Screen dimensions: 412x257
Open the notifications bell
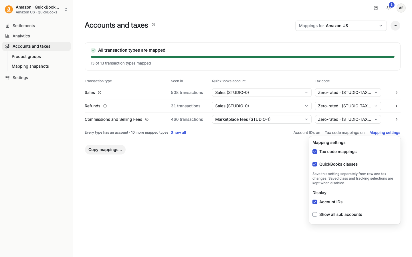(x=389, y=8)
